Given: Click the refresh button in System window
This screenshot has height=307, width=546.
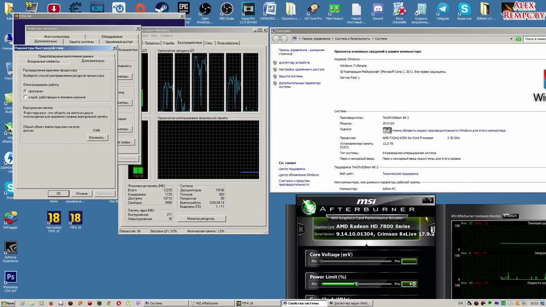Looking at the screenshot, I should [x=518, y=39].
